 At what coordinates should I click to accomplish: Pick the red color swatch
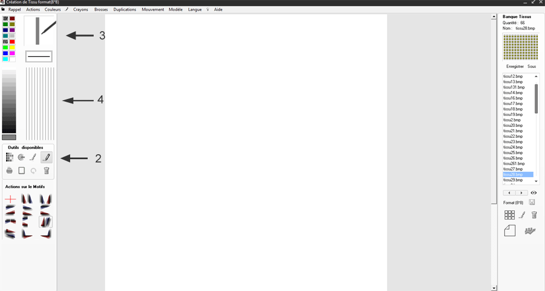click(x=12, y=42)
